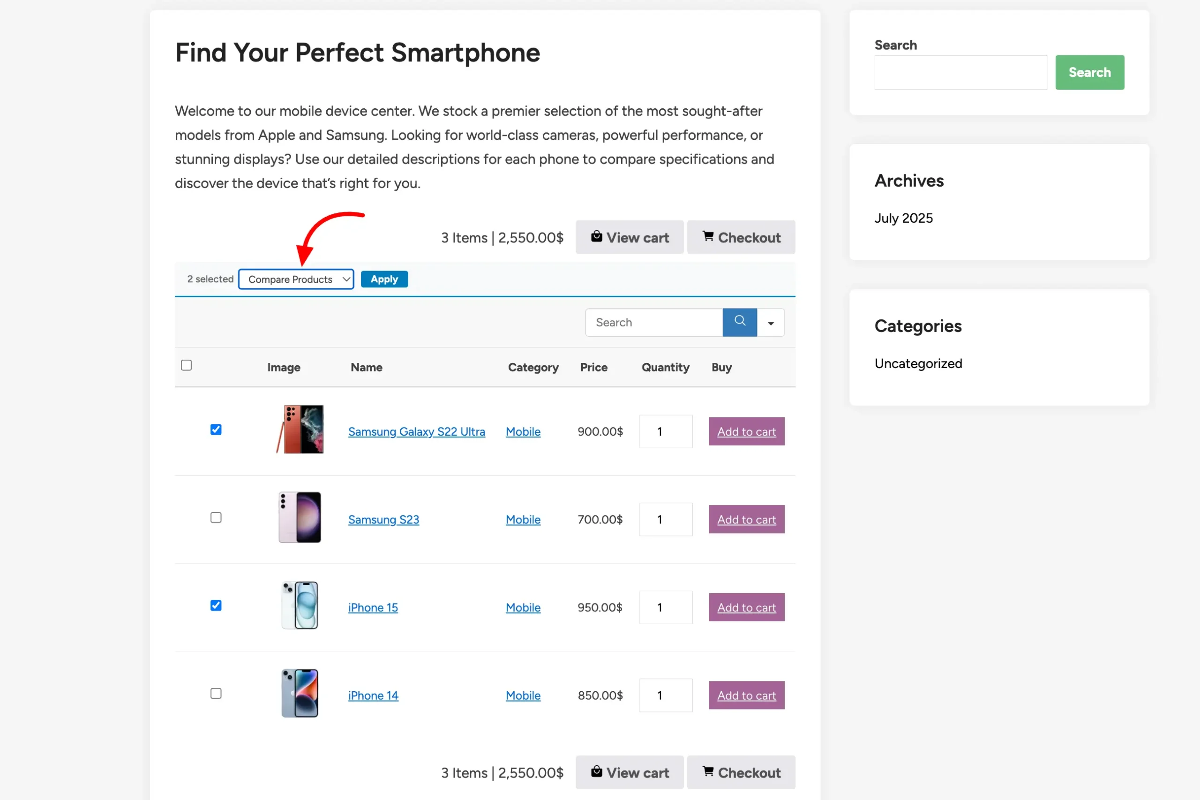Toggle the select-all checkbox in the table header
1200x800 pixels.
tap(186, 365)
